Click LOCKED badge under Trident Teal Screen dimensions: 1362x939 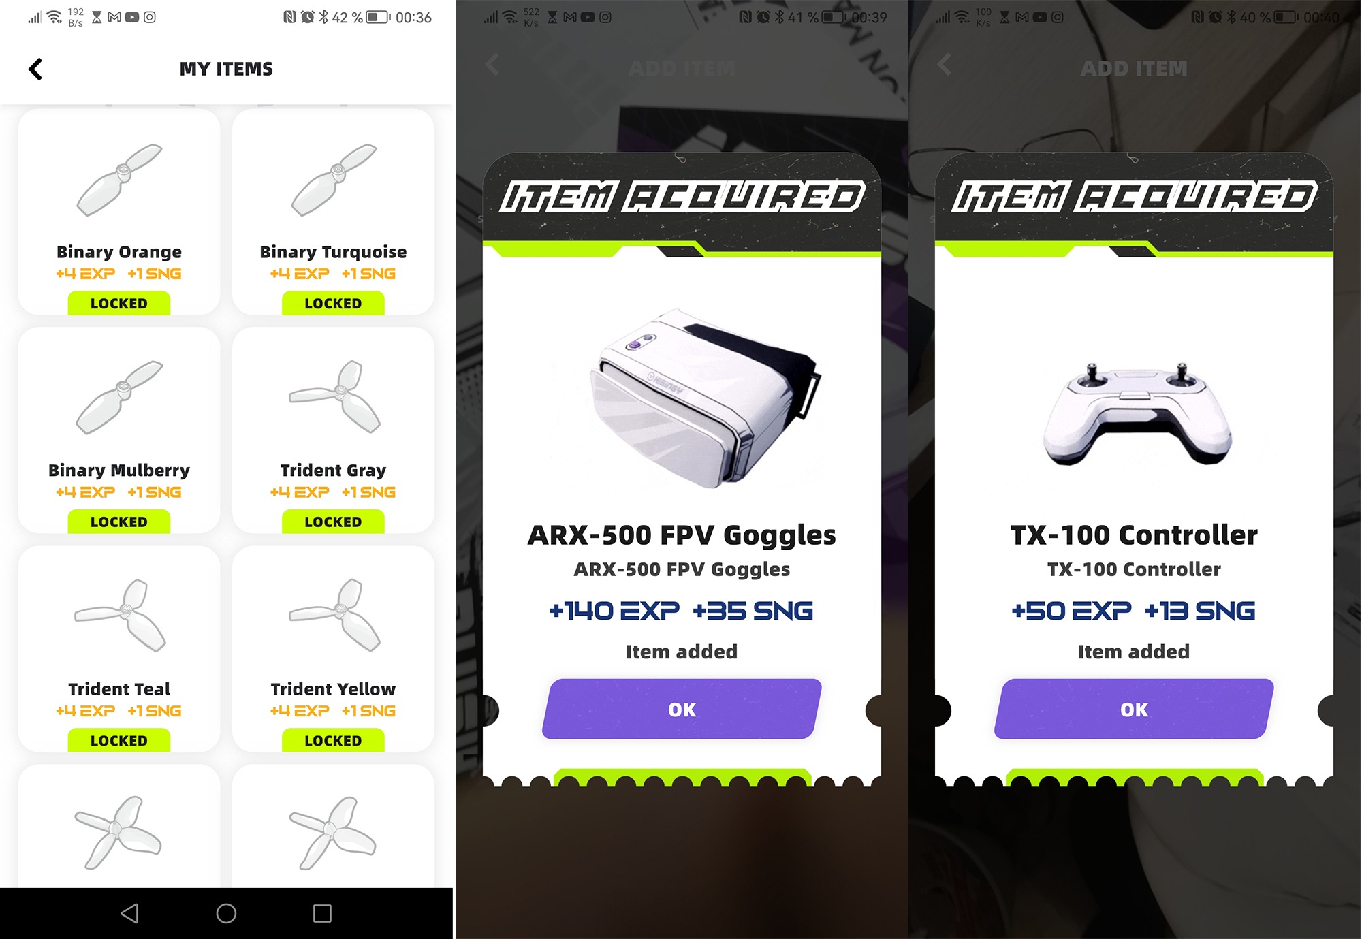(x=119, y=740)
